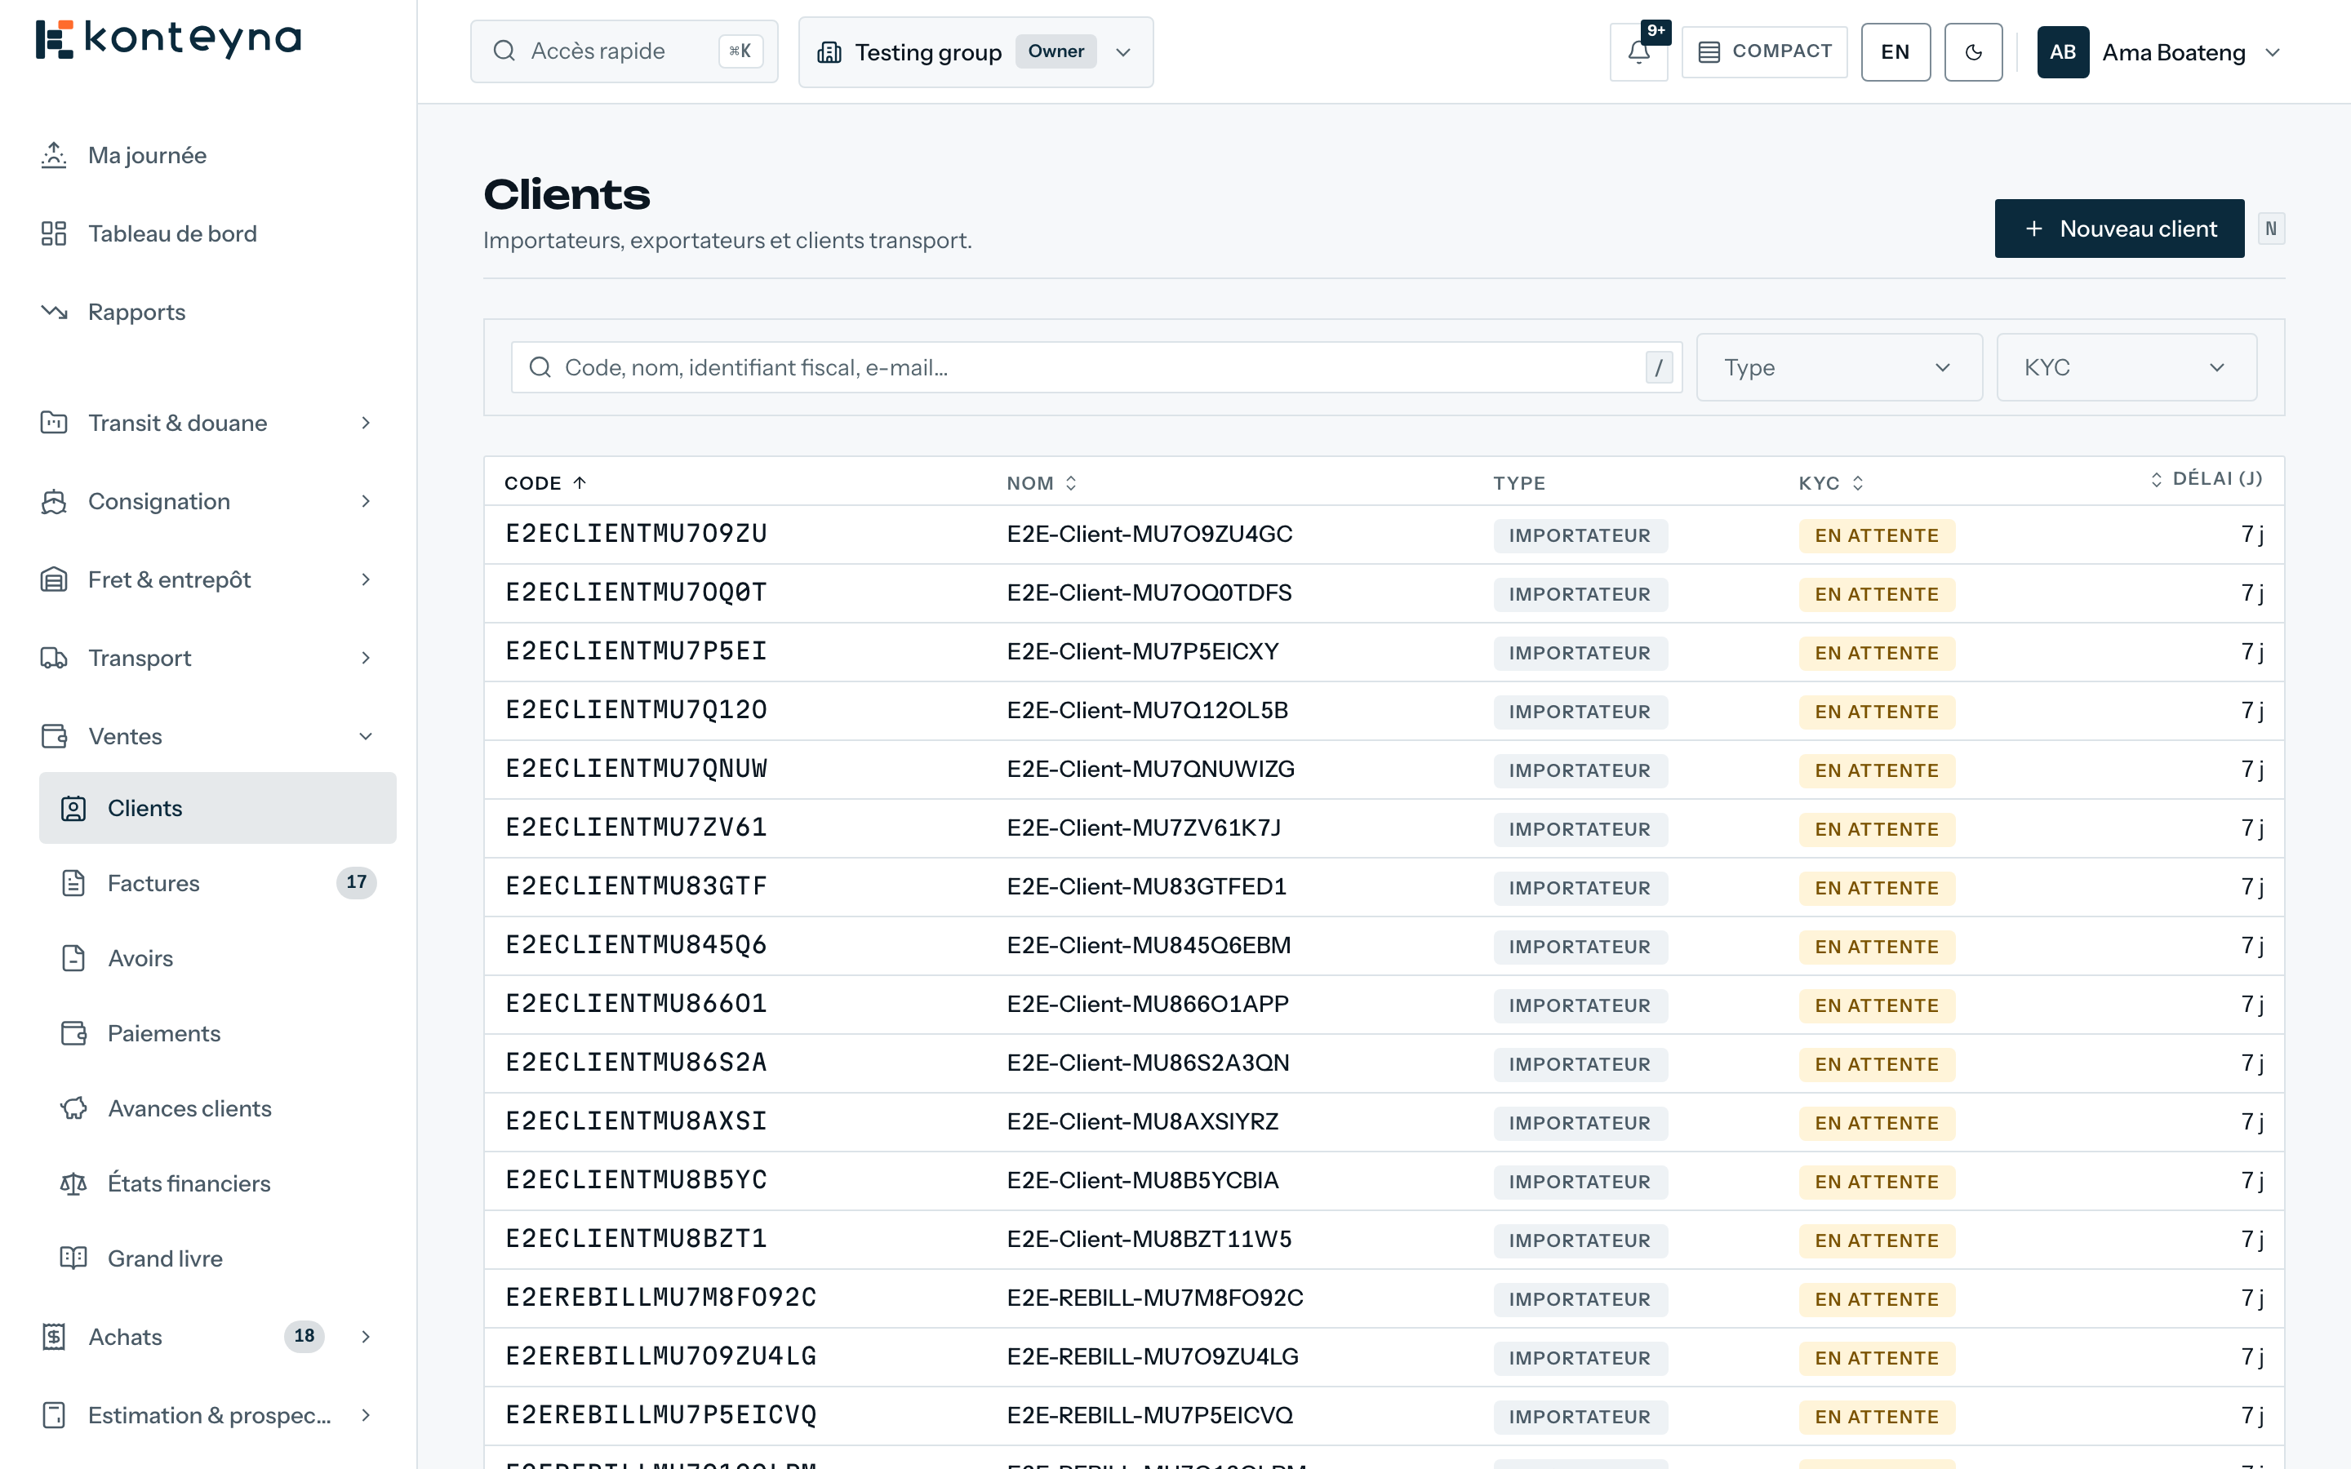
Task: Expand Estimation & prospec... section chevron
Action: click(x=365, y=1416)
